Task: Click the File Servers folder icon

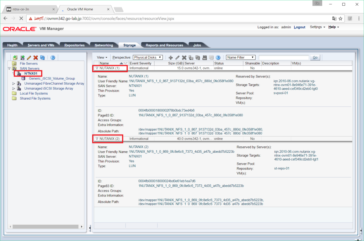Action: (x=14, y=63)
